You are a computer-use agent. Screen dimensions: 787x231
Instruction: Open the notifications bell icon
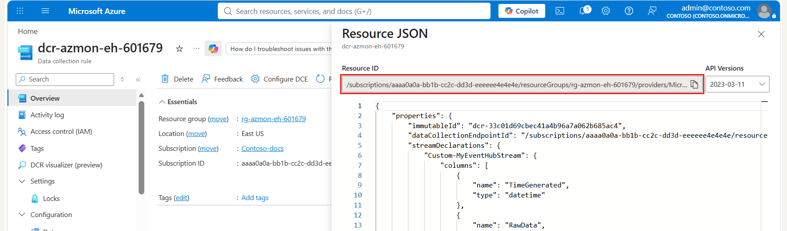[583, 11]
